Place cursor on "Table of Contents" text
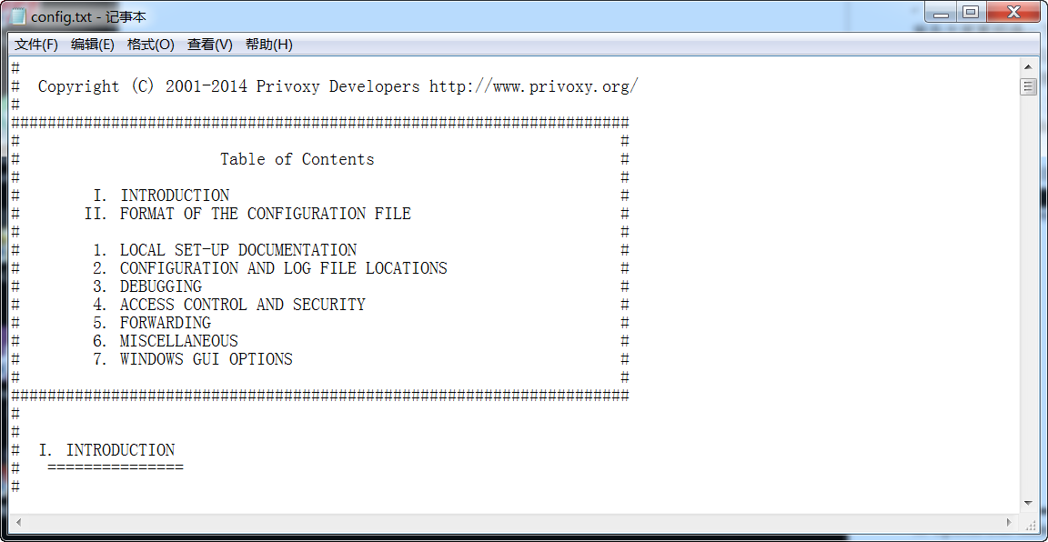Image resolution: width=1048 pixels, height=542 pixels. [x=297, y=159]
